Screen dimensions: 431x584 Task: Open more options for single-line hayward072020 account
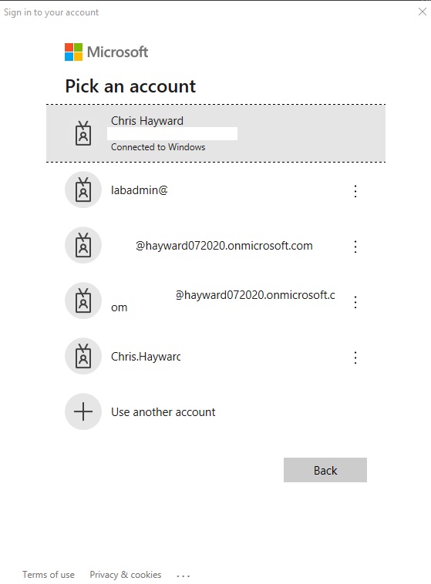coord(355,247)
